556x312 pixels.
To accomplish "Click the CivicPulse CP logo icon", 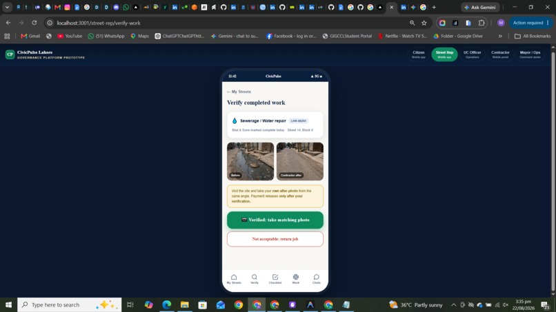I will pyautogui.click(x=10, y=54).
